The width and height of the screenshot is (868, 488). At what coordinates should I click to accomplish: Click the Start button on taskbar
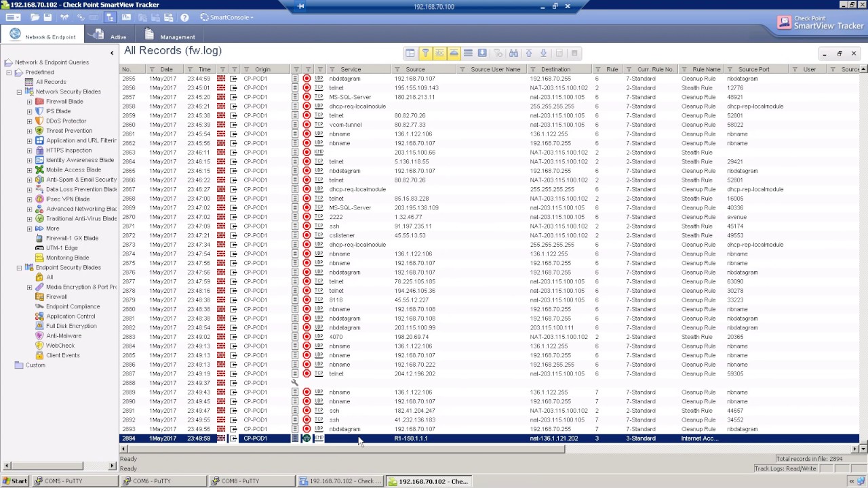pos(15,481)
